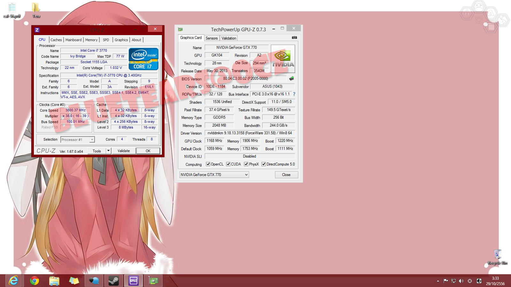Switch to the Mainboard tab in CPU-Z

tap(73, 40)
